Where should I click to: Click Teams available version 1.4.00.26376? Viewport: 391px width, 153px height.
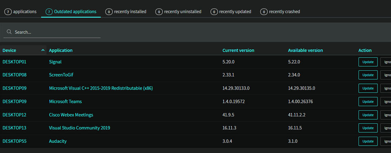pos(301,101)
